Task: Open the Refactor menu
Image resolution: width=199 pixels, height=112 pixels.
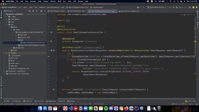Action: (x=53, y=1)
